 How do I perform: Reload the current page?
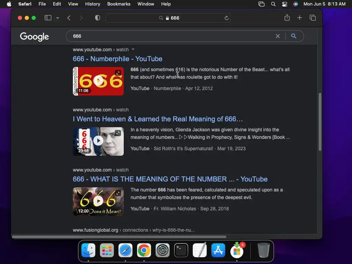pyautogui.click(x=226, y=18)
